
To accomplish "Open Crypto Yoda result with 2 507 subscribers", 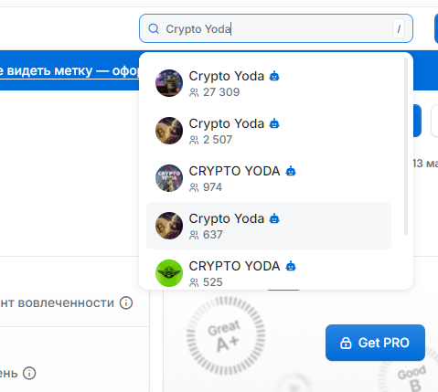I will pos(269,131).
